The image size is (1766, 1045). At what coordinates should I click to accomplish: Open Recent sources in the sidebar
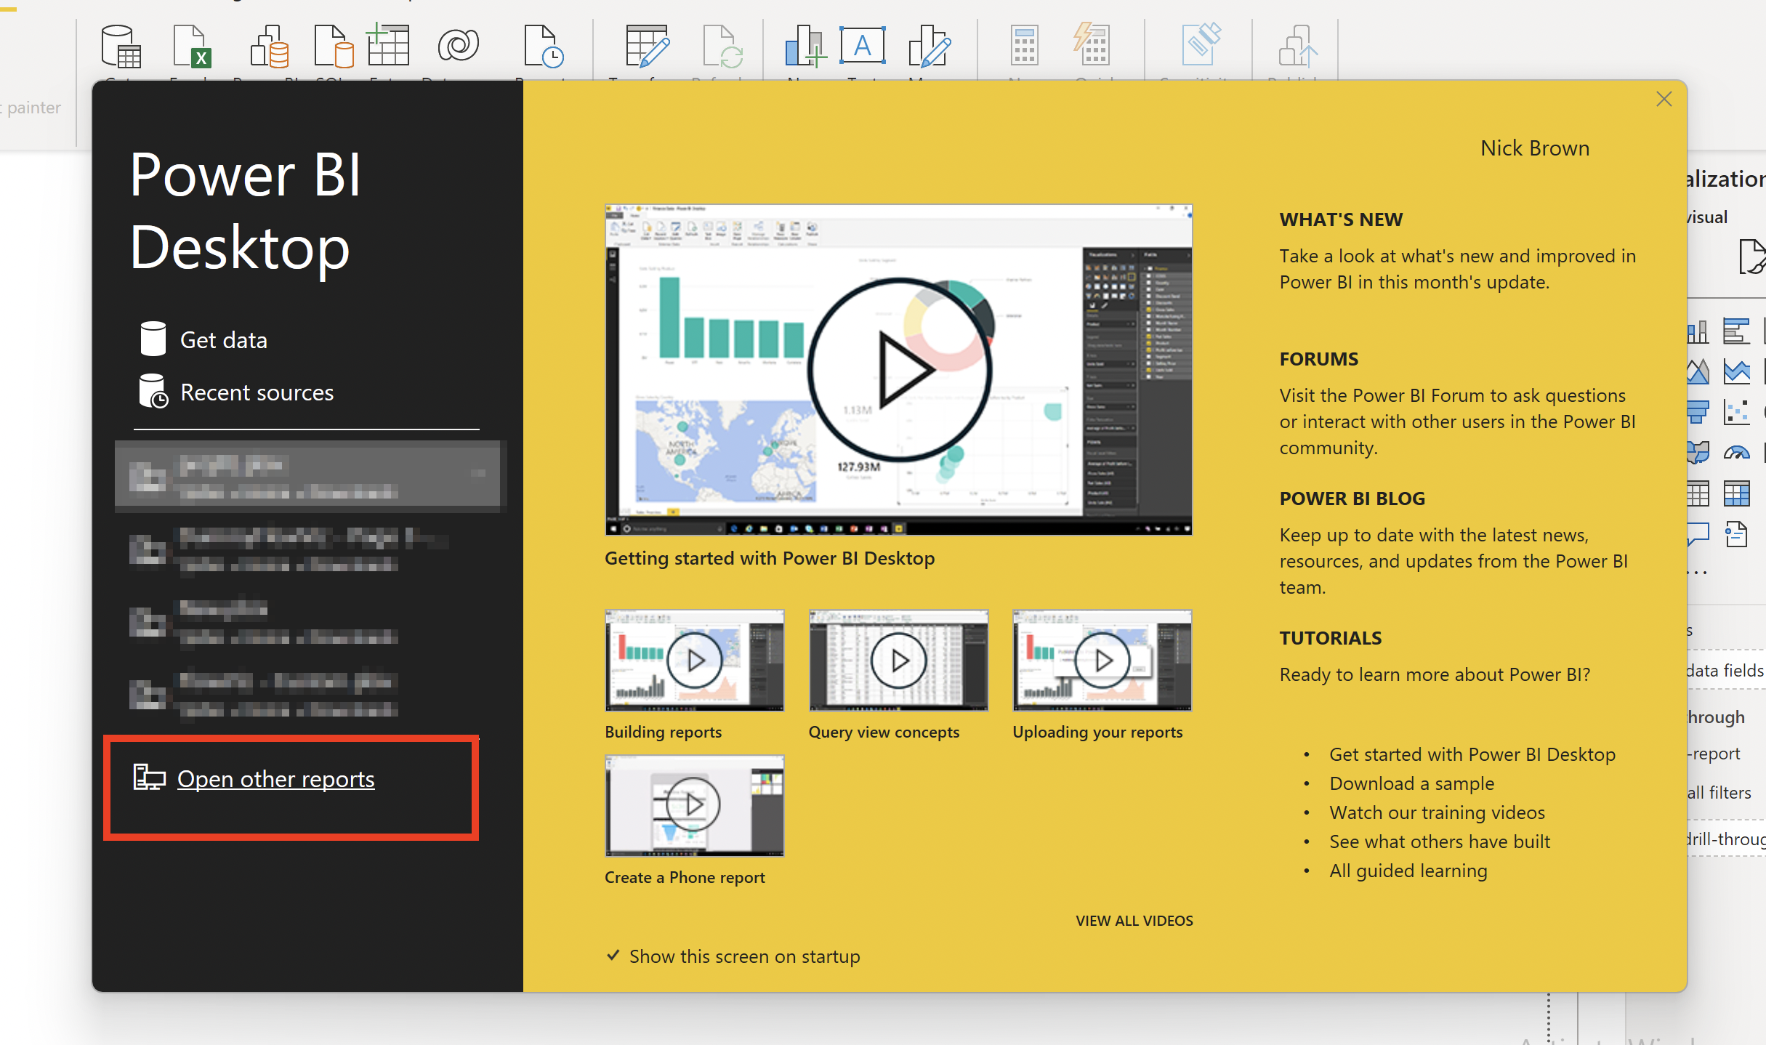pos(257,392)
